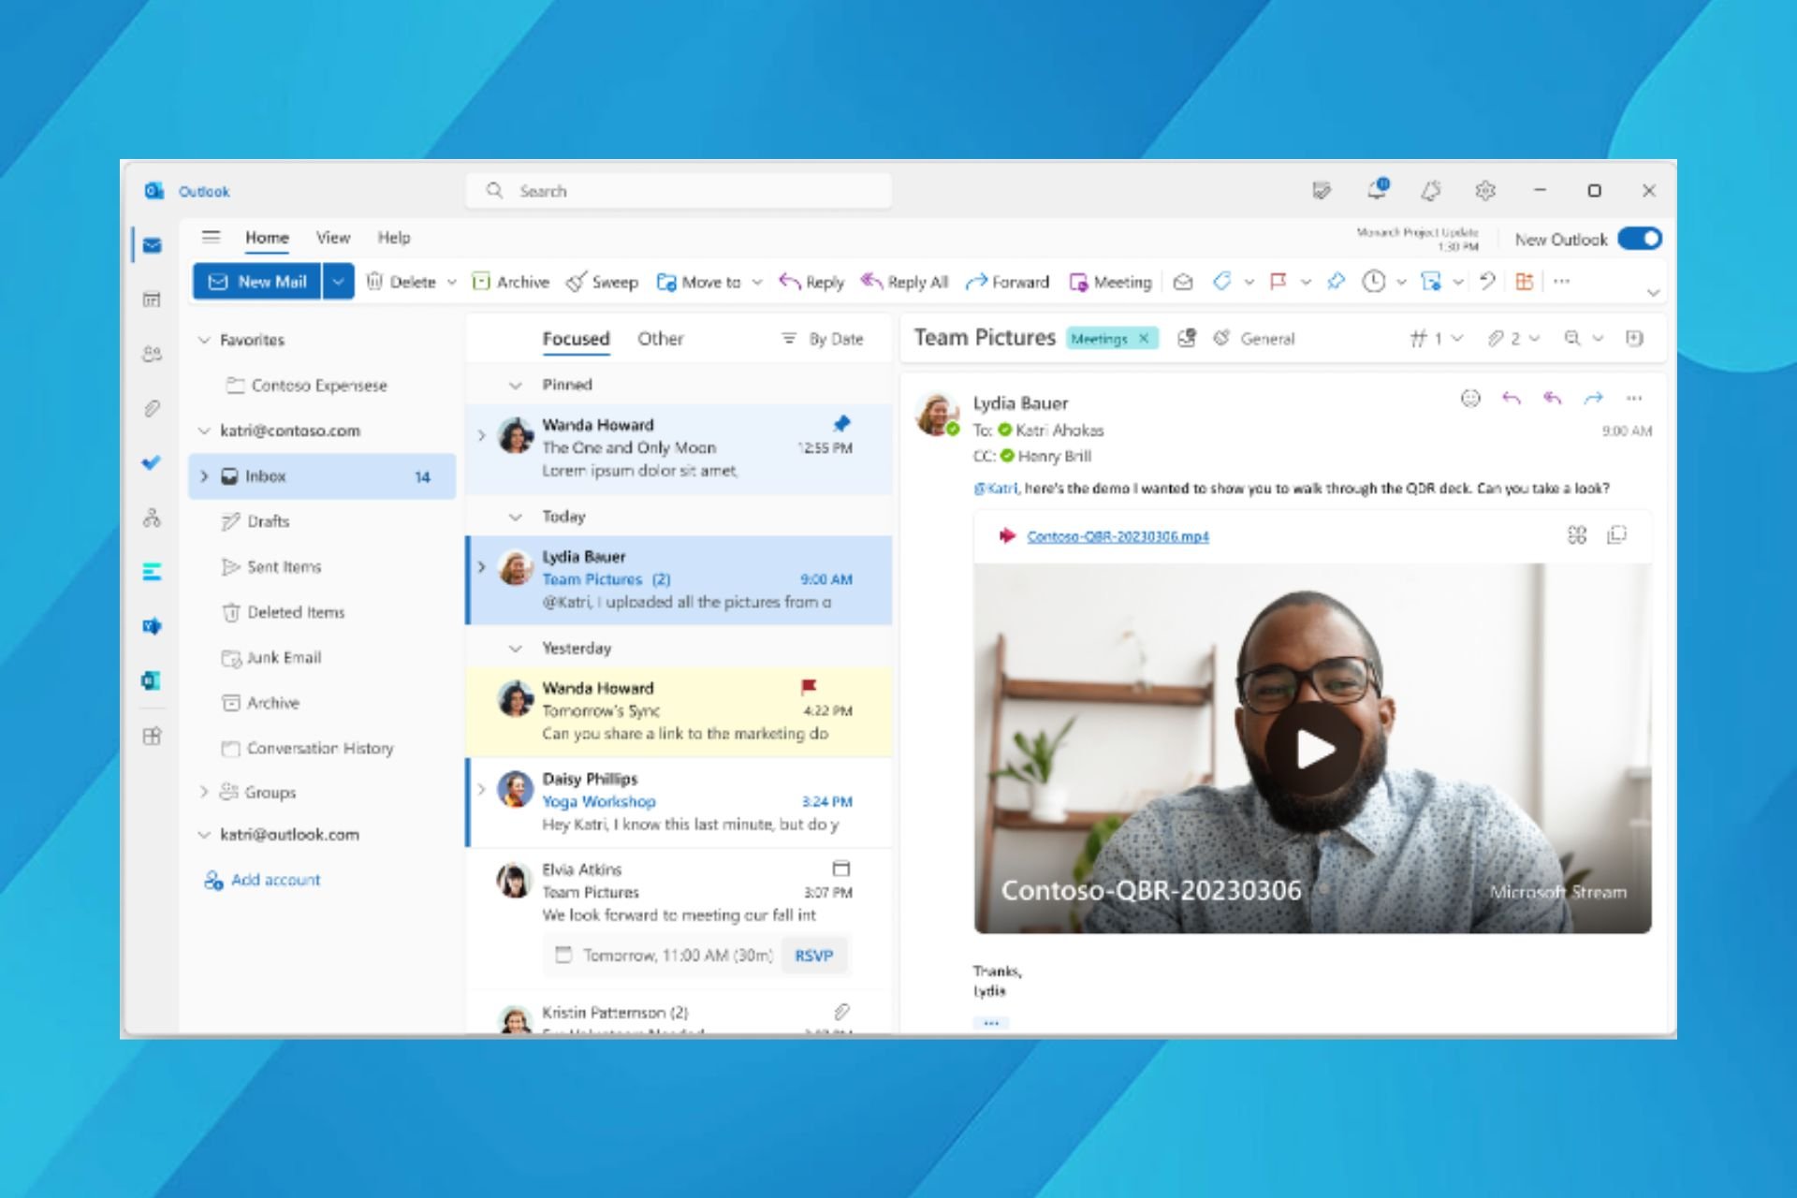The width and height of the screenshot is (1797, 1198).
Task: Click the Snooze clock icon in ribbon
Action: tap(1373, 282)
